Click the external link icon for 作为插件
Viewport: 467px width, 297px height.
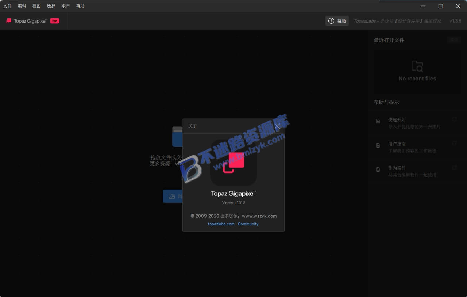click(455, 167)
